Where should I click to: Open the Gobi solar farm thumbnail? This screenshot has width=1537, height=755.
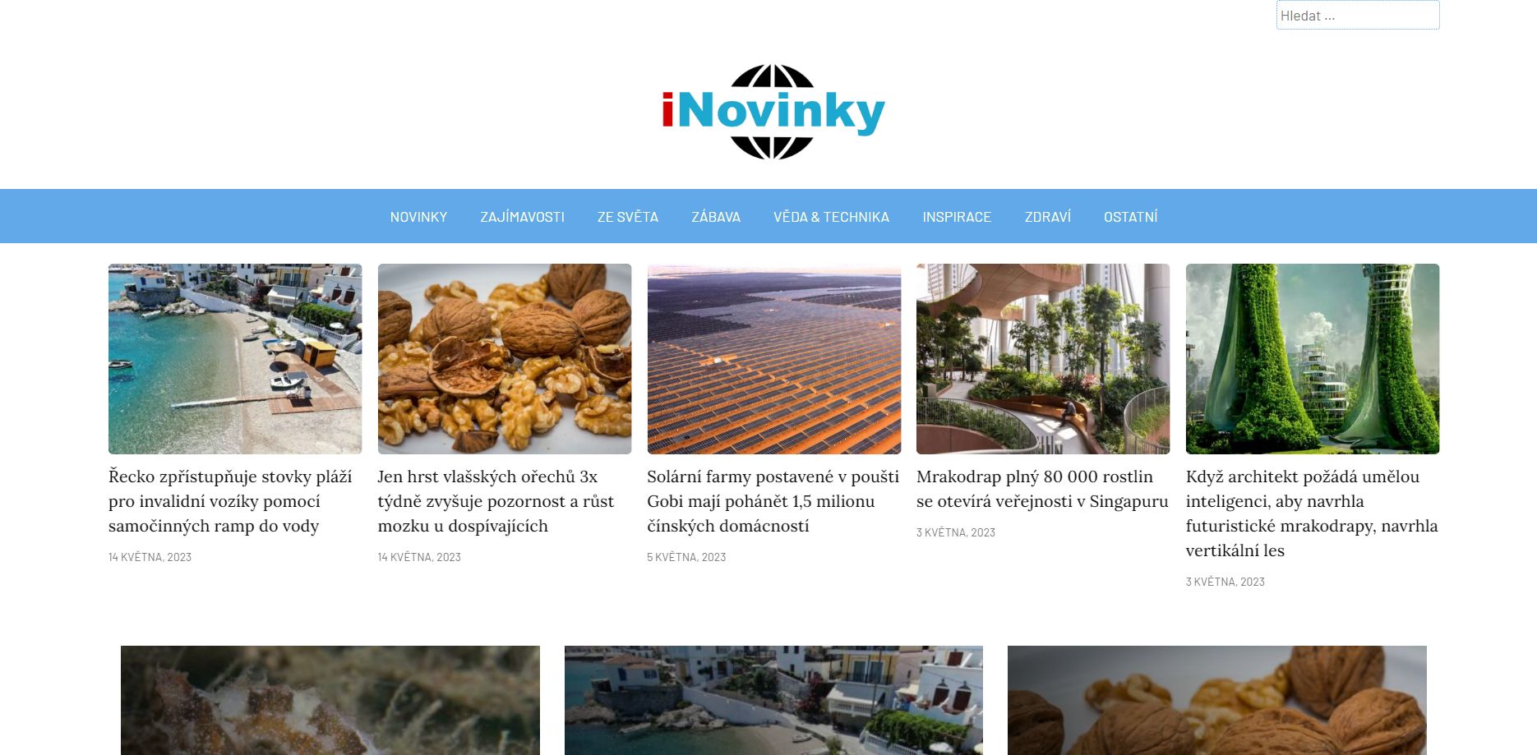[774, 359]
